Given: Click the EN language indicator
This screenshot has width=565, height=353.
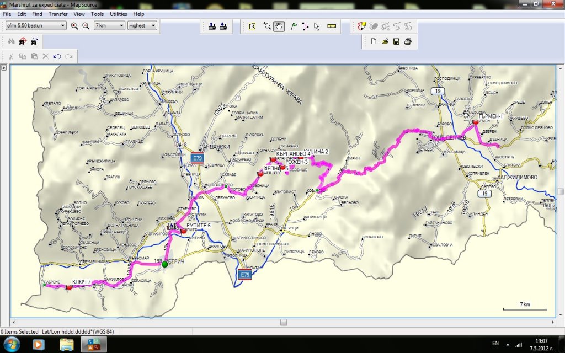Looking at the screenshot, I should click(495, 343).
